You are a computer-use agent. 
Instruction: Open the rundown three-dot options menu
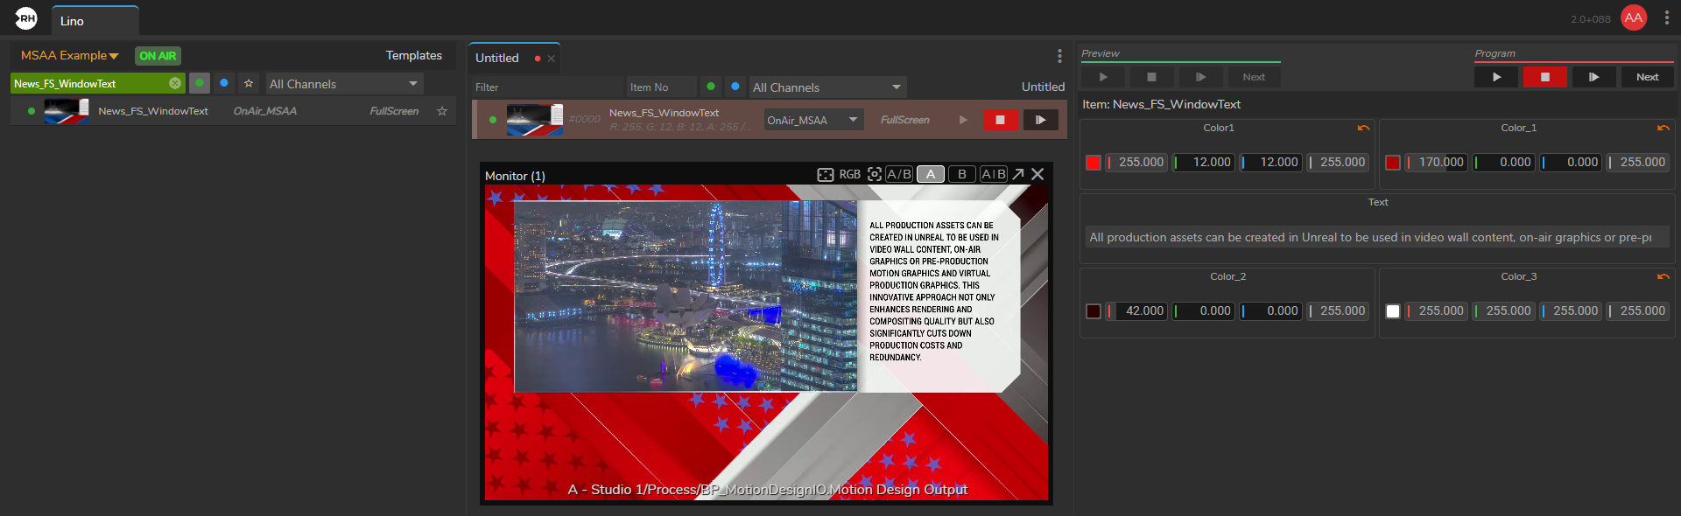[x=1059, y=56]
